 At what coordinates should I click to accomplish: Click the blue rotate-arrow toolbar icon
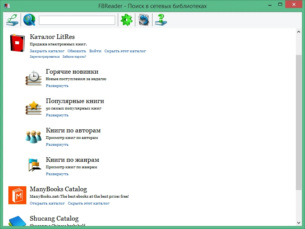tap(144, 20)
